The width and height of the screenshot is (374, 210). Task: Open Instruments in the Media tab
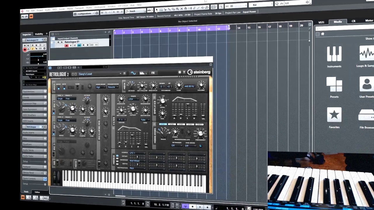click(x=334, y=57)
